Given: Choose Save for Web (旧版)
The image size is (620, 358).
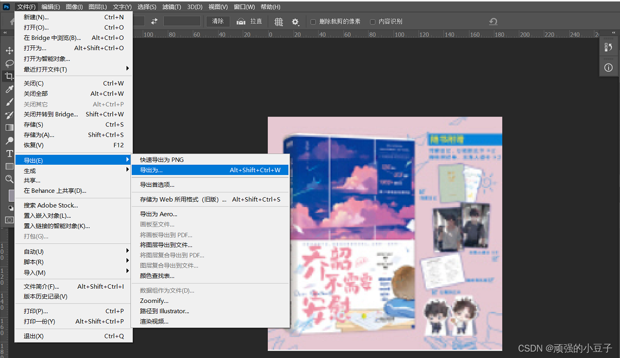Looking at the screenshot, I should pyautogui.click(x=210, y=200).
